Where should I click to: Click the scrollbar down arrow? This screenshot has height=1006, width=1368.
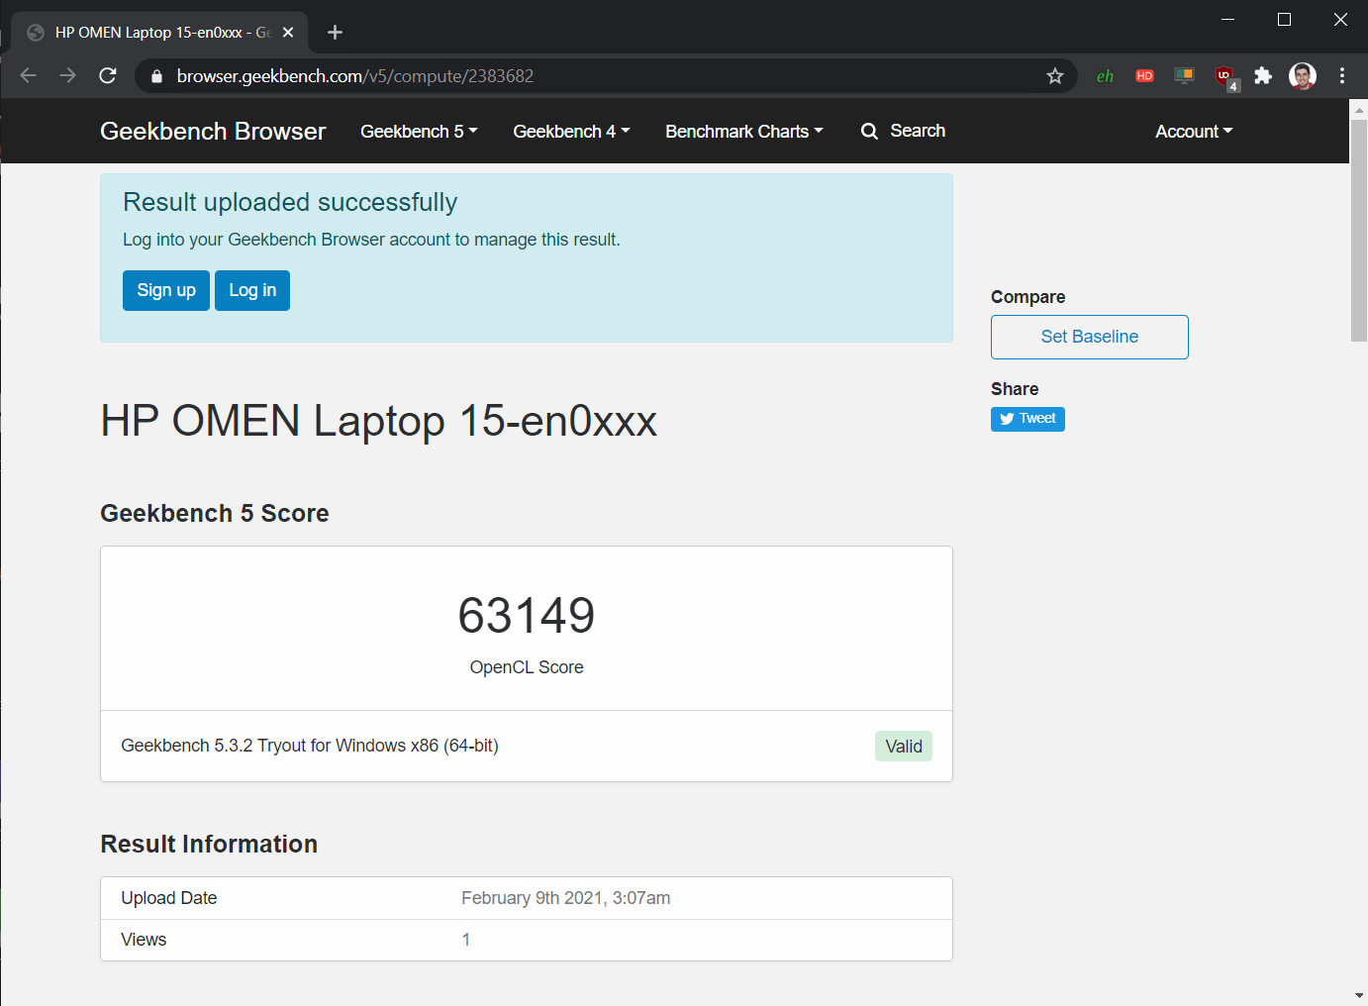[1359, 995]
